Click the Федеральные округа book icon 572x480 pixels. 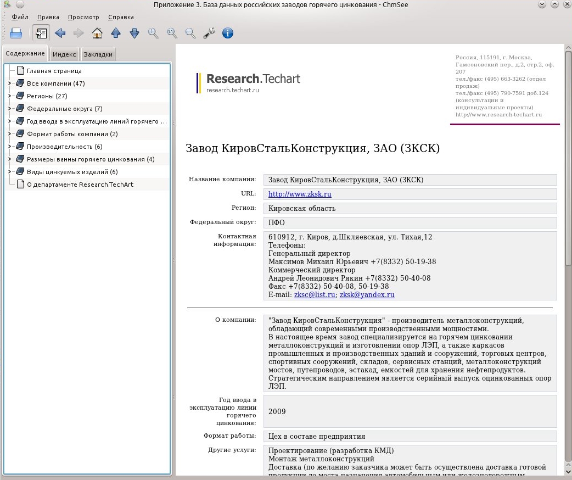[20, 108]
